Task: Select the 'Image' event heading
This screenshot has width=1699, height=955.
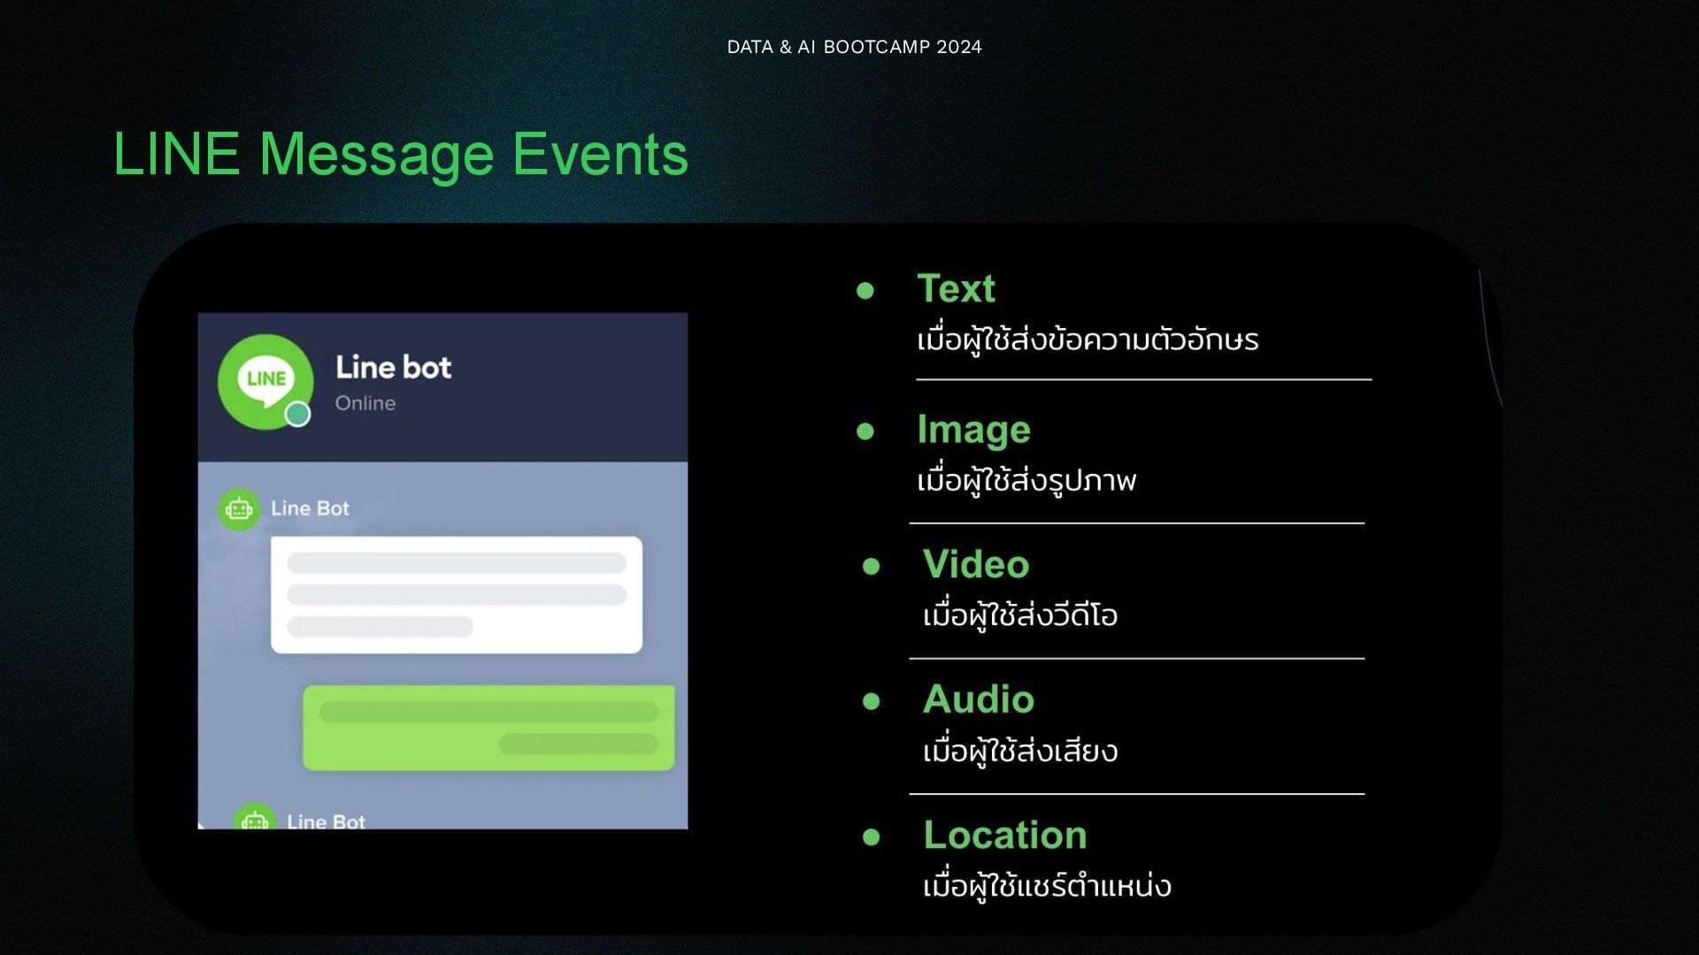Action: pos(973,430)
